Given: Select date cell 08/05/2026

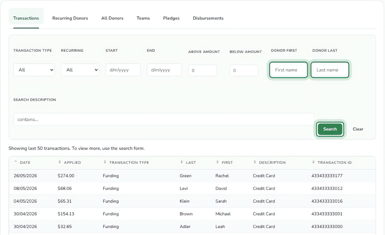Looking at the screenshot, I should point(25,188).
